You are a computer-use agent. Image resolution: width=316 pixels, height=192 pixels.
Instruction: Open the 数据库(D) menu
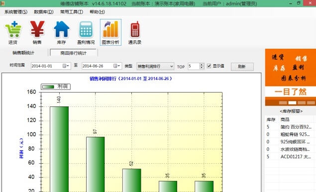pos(43,12)
